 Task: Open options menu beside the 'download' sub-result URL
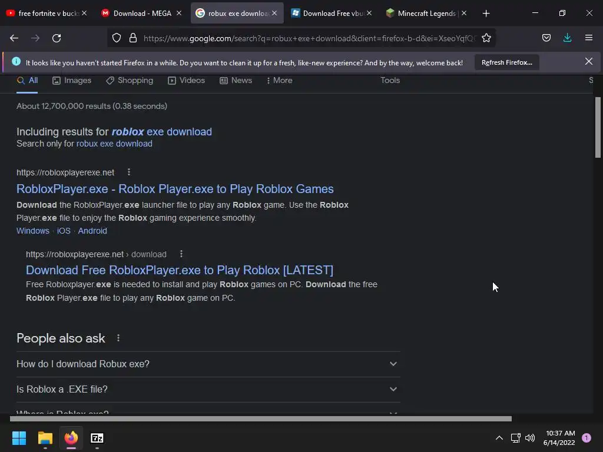point(181,254)
